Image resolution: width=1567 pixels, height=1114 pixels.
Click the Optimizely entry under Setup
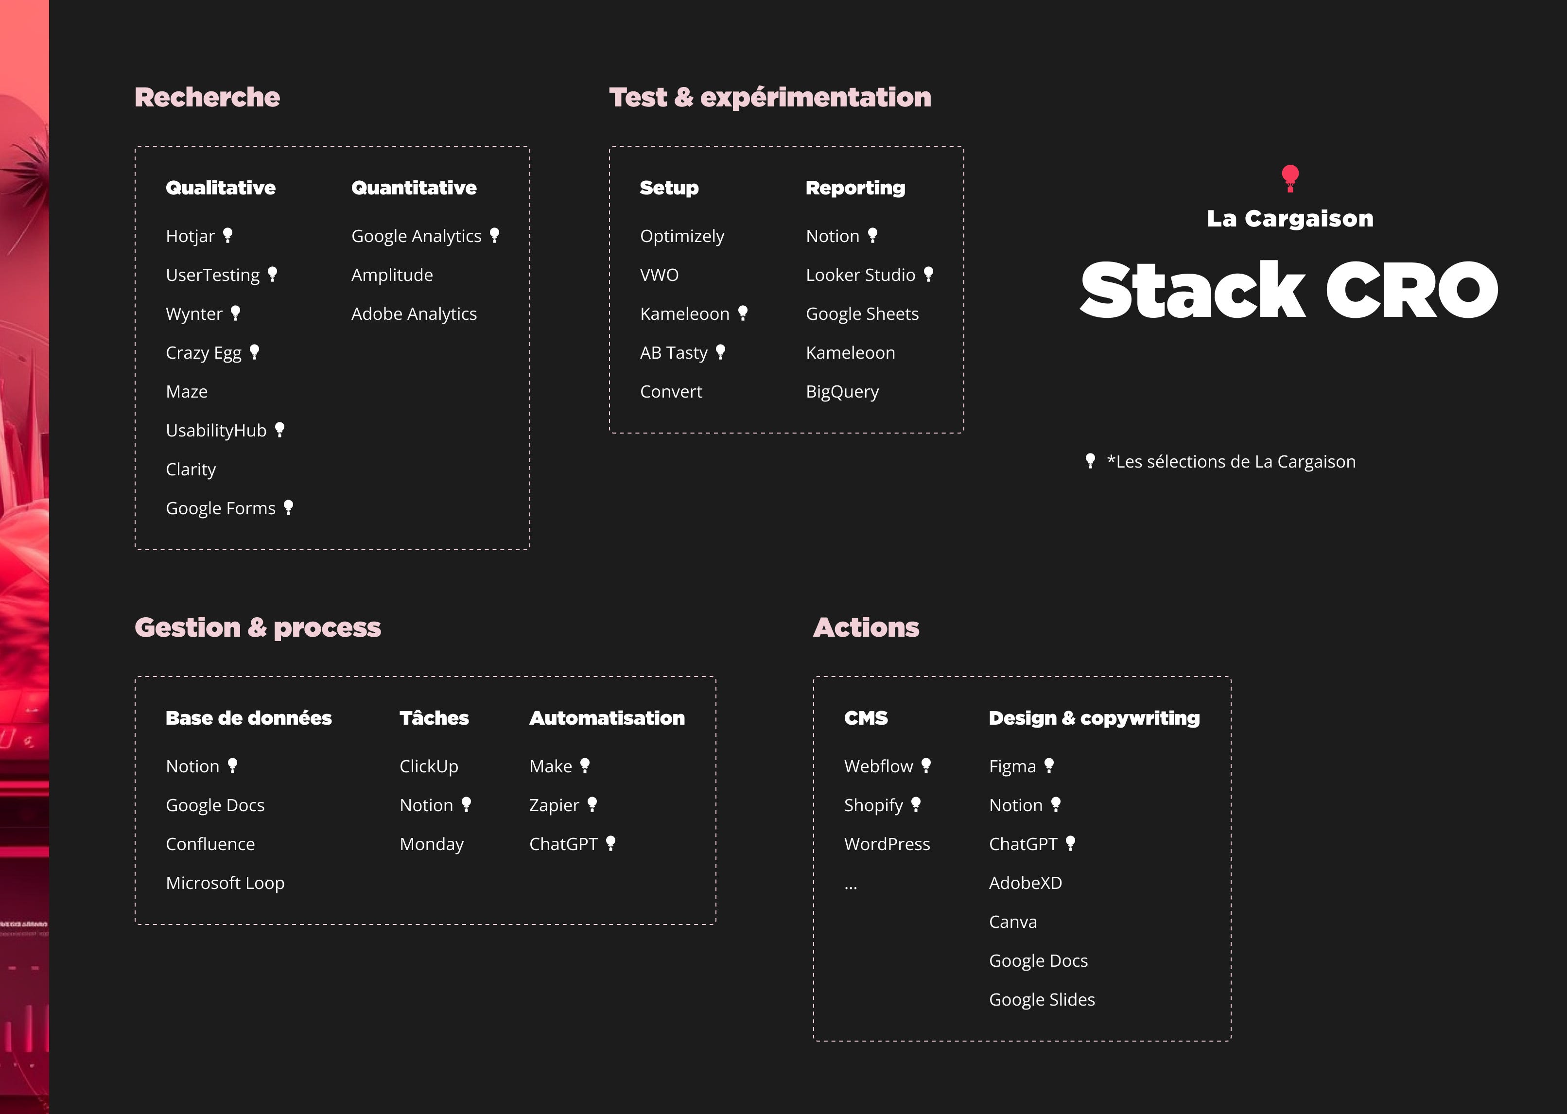coord(681,235)
